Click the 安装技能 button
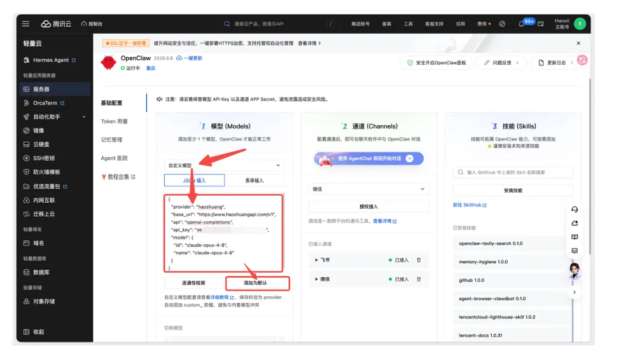The image size is (621, 356). [513, 190]
